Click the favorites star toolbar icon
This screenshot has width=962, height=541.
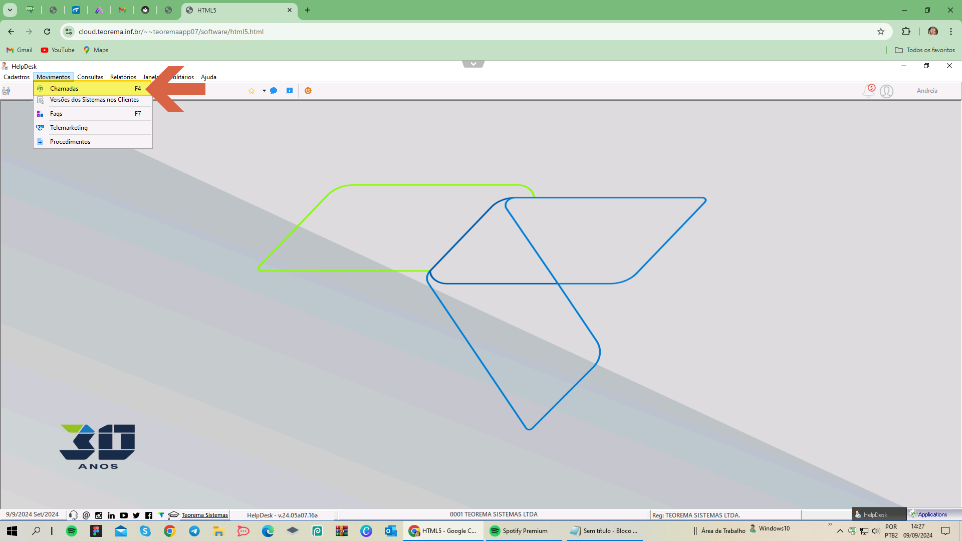point(252,91)
